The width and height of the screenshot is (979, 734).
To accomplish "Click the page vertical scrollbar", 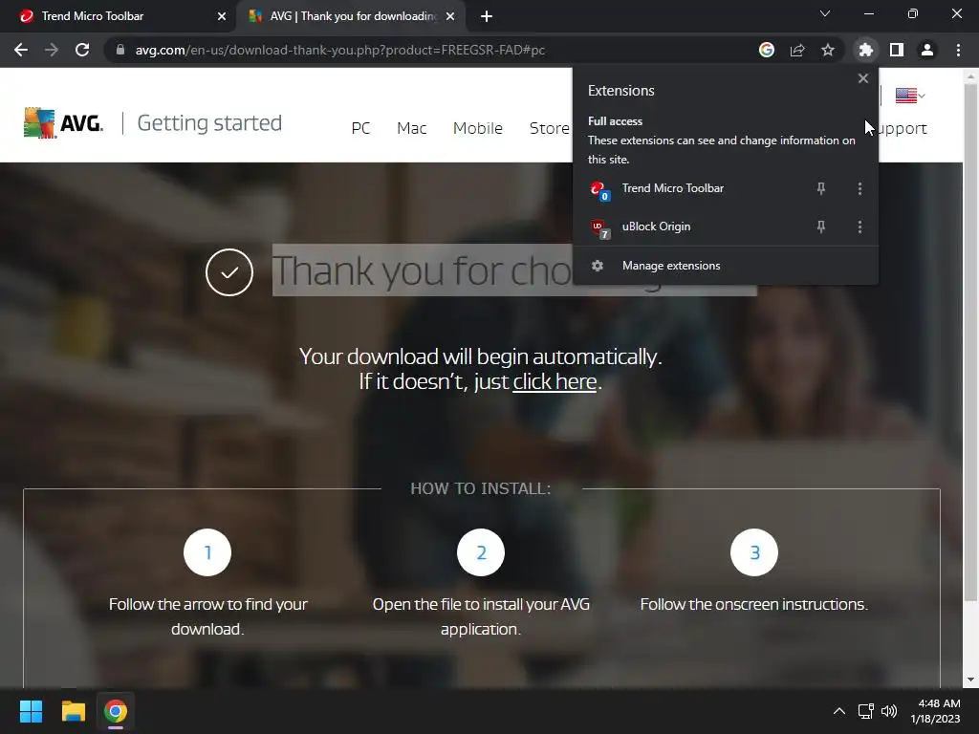I will tap(970, 343).
